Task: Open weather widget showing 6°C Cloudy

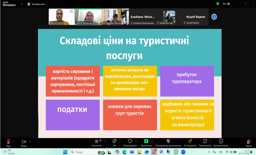Action: click(x=9, y=152)
